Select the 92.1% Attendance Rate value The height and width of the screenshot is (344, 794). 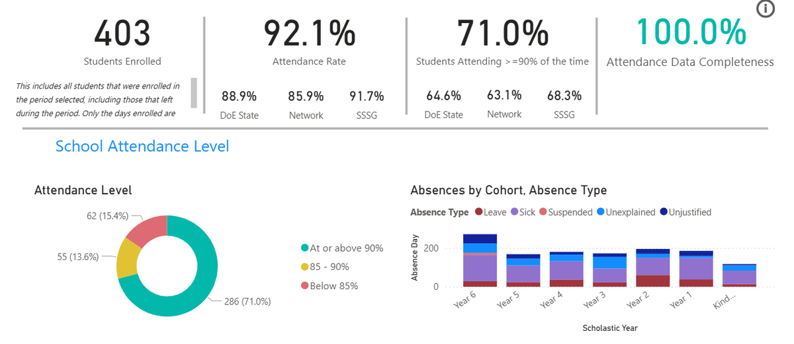(x=309, y=33)
